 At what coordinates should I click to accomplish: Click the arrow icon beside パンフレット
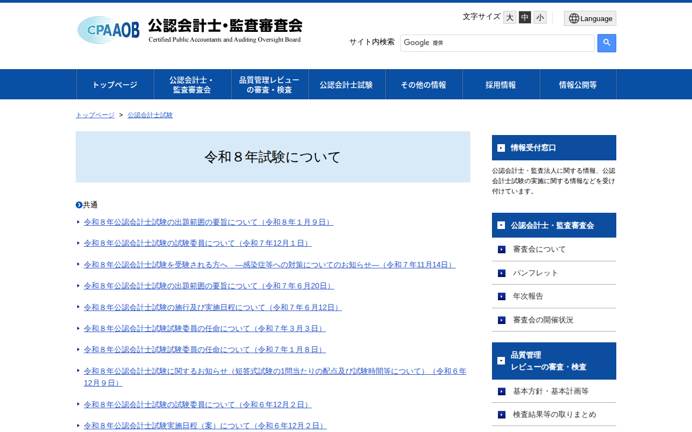tap(502, 273)
